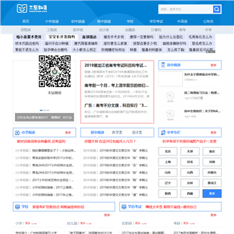Switch to the 医学类 tab in the middle panel
This screenshot has width=234, height=234.
tap(117, 133)
